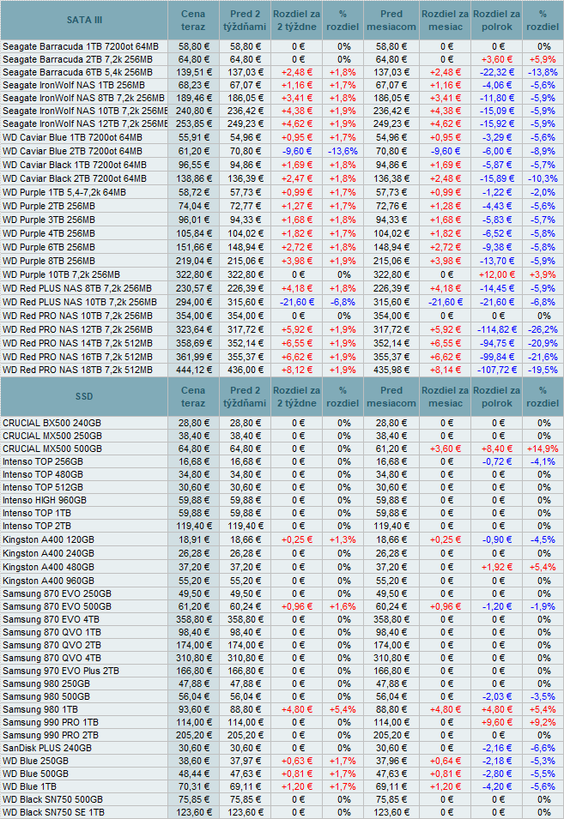Select Kingston A400 120GB product name

[49, 539]
